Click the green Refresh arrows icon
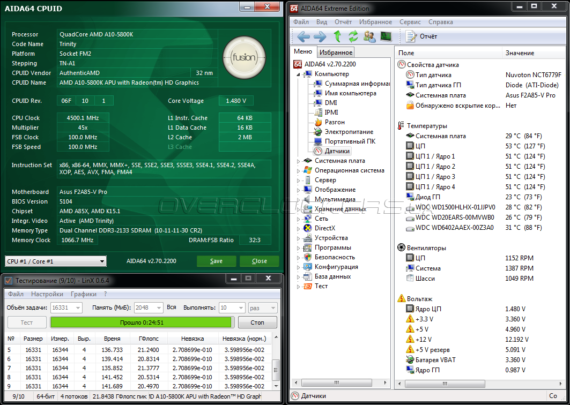Screen dimensions: 570x405 (353, 36)
